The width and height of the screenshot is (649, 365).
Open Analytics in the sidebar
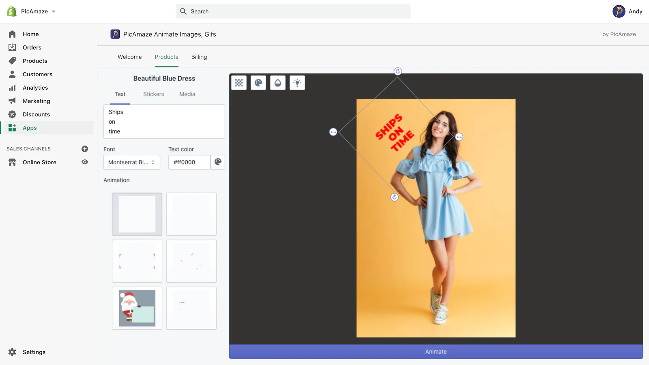35,88
